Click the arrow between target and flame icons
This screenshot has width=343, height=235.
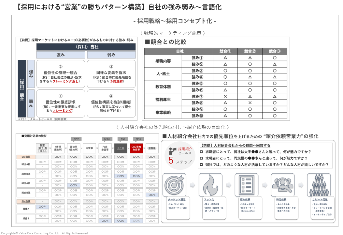point(193,185)
